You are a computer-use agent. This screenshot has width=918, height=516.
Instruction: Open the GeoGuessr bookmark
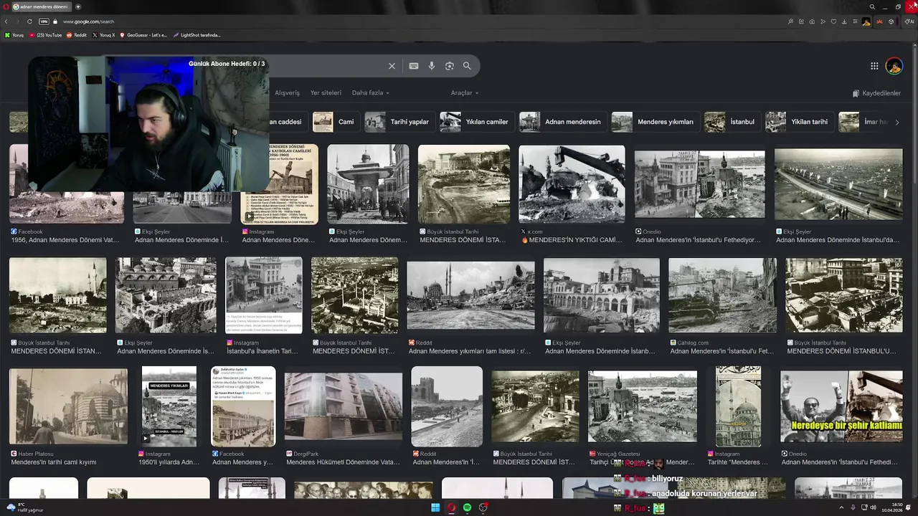pyautogui.click(x=143, y=35)
